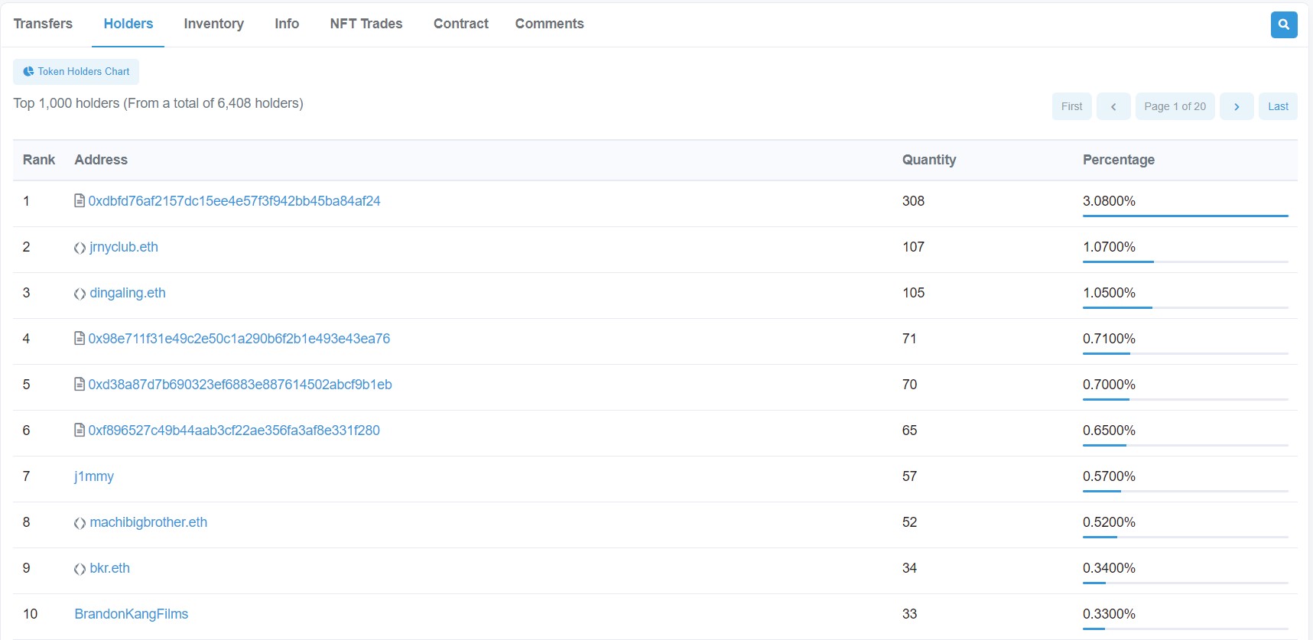Click ENS icon next to jrnyclub.eth

[80, 248]
